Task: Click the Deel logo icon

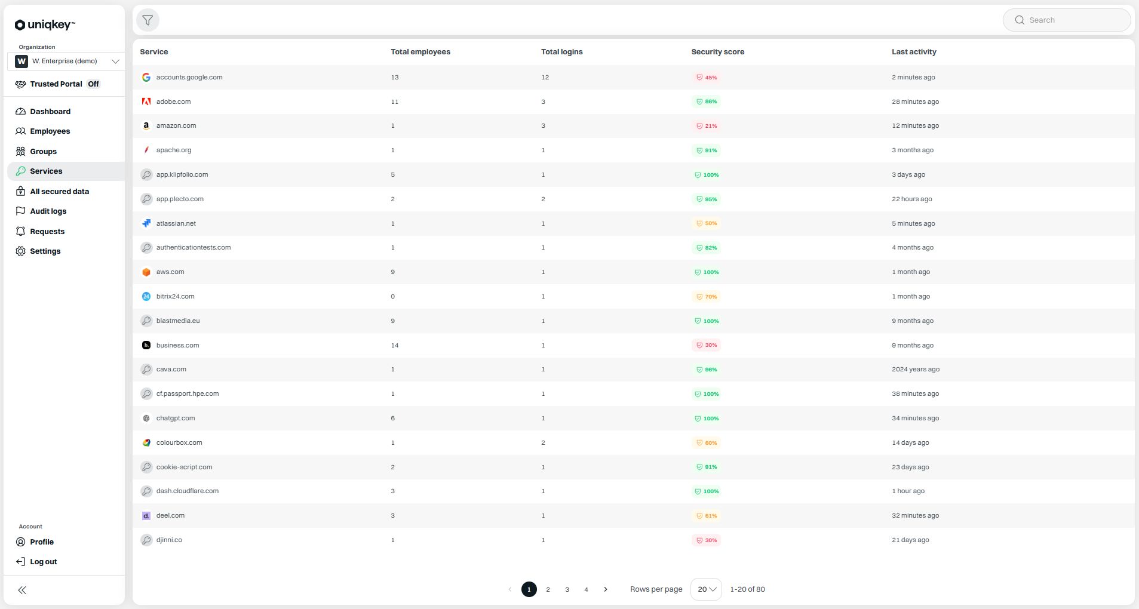Action: [146, 516]
